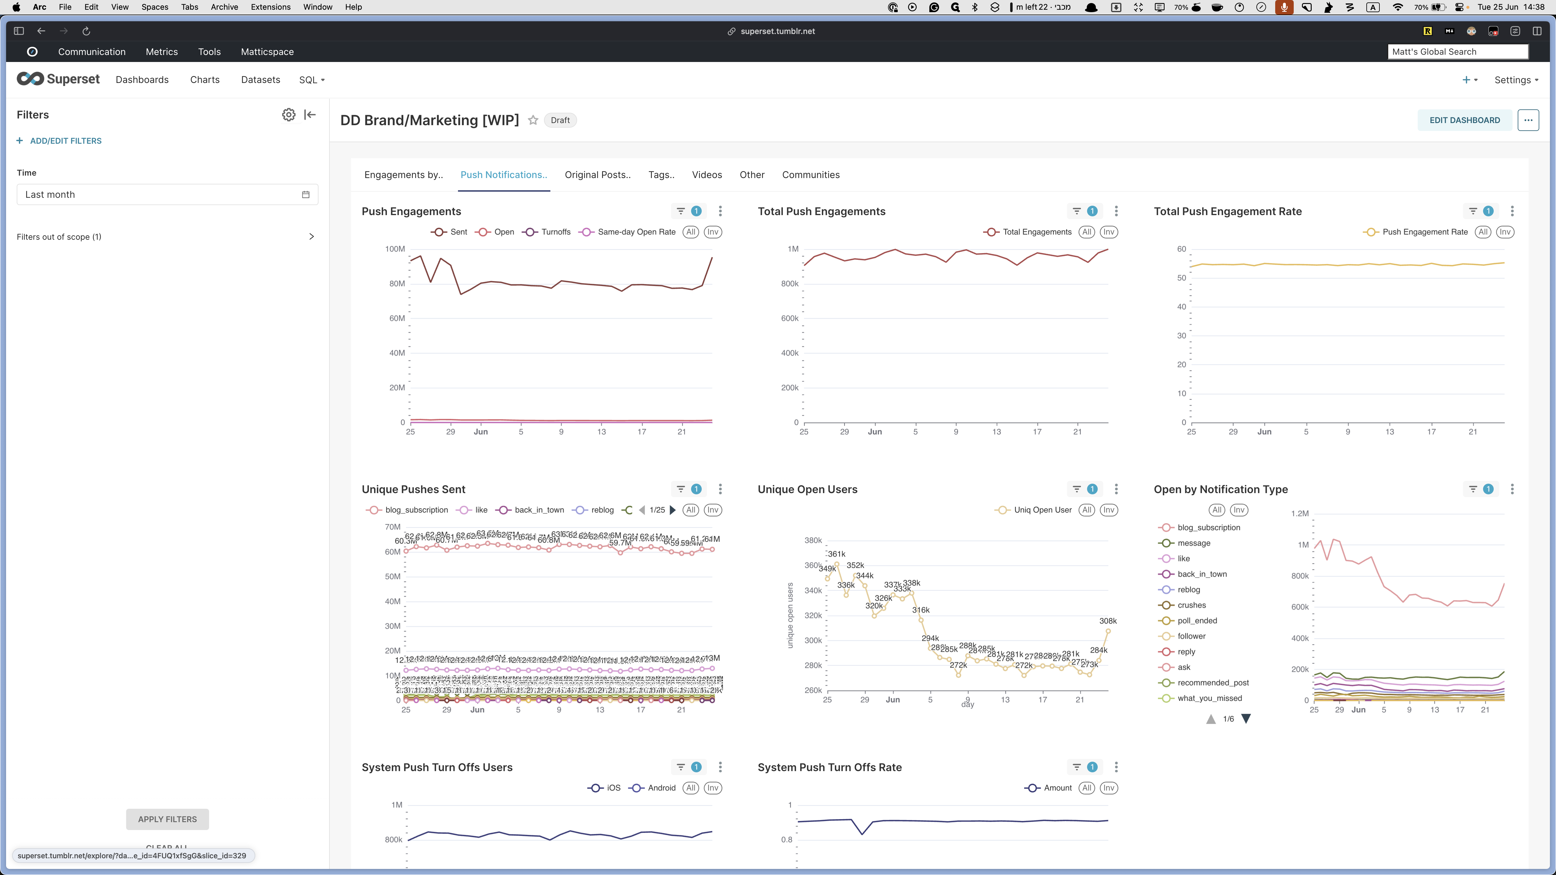
Task: Toggle Android series in Turn Offs Users legend
Action: pyautogui.click(x=652, y=787)
